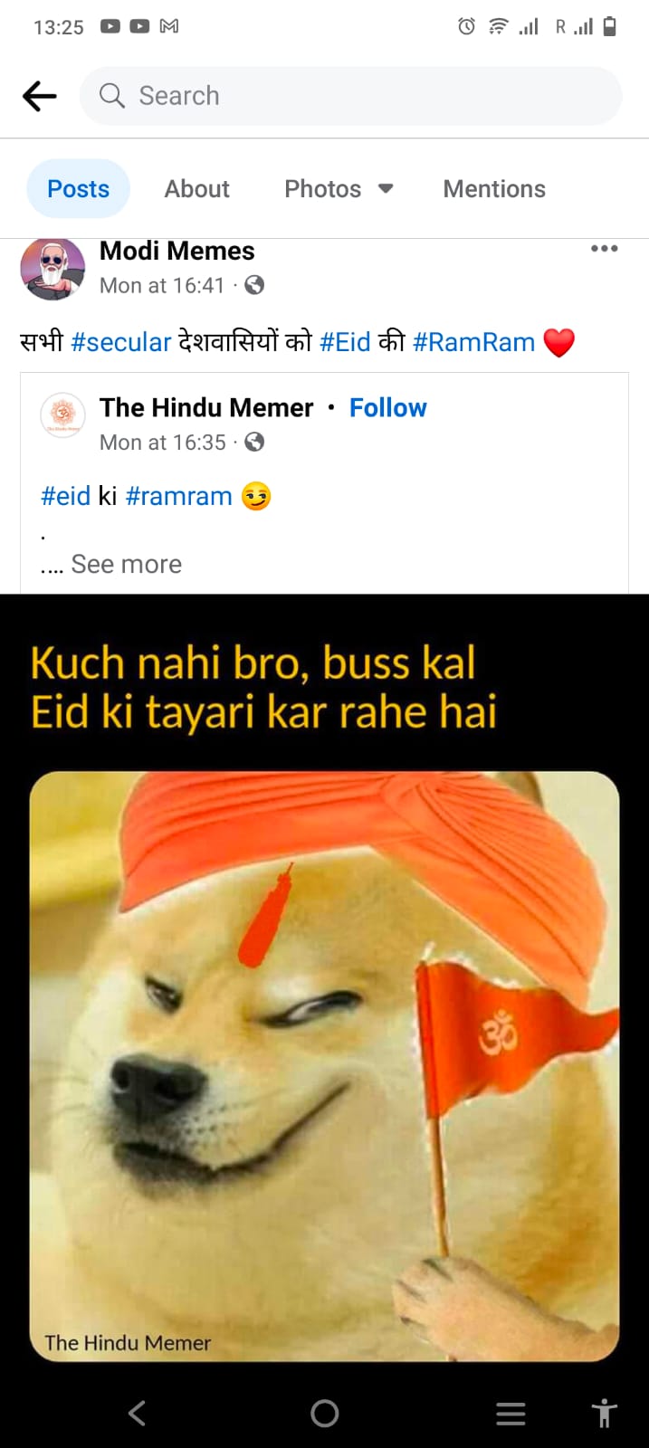
Task: Follow The Hindu Memer page
Action: click(x=388, y=408)
